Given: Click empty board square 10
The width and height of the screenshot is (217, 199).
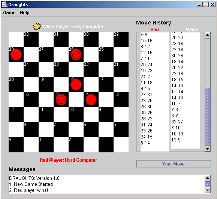Looking at the screenshot, I should click(x=76, y=115).
